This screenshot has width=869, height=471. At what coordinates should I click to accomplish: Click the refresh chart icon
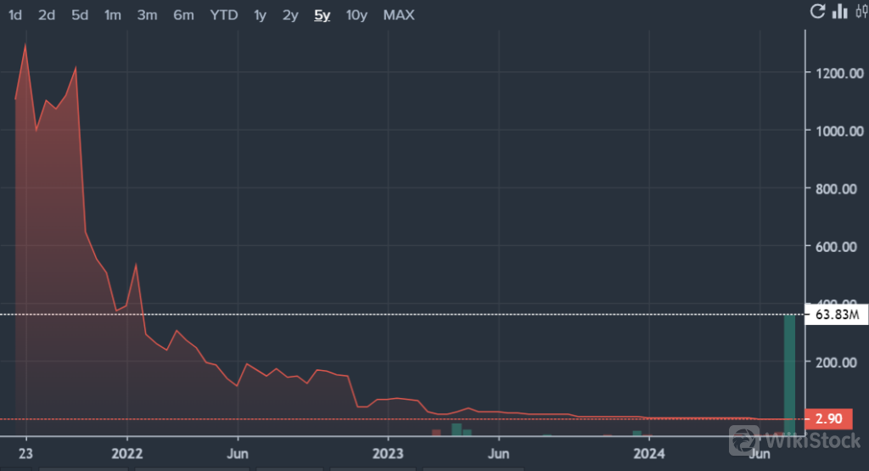pyautogui.click(x=818, y=11)
